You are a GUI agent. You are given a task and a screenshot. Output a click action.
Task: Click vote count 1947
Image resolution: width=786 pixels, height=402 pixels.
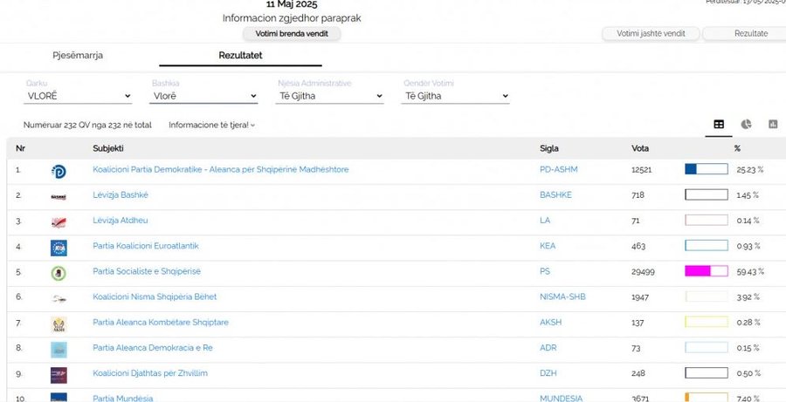pyautogui.click(x=640, y=298)
